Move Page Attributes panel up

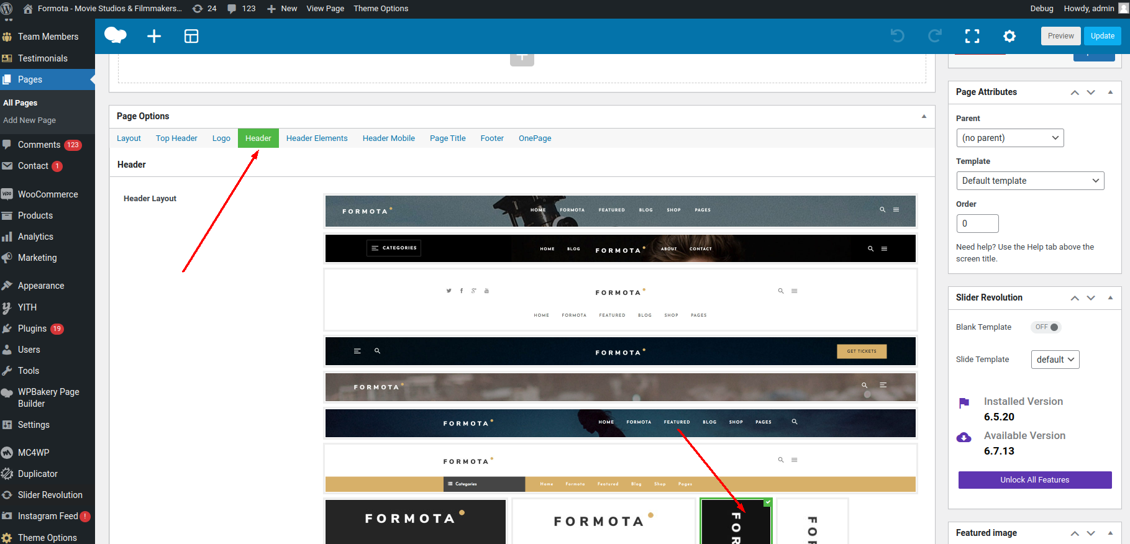[1075, 93]
